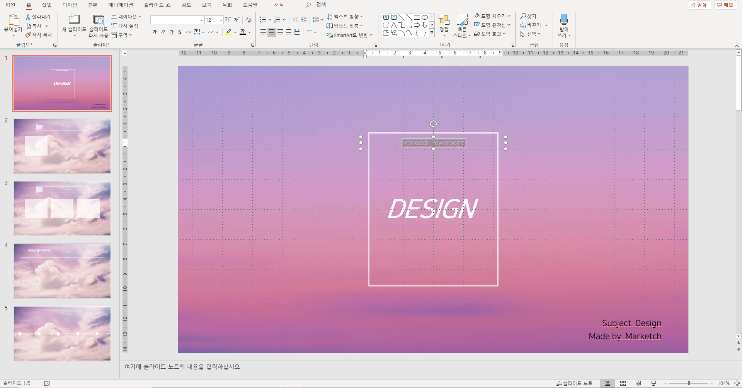Select the Triangle shape in shapes gallery
742x388 pixels.
point(393,25)
